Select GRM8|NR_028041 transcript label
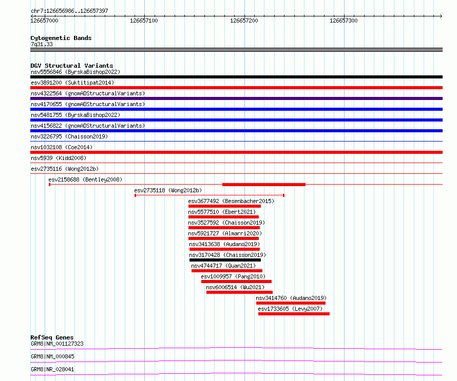 pos(52,369)
